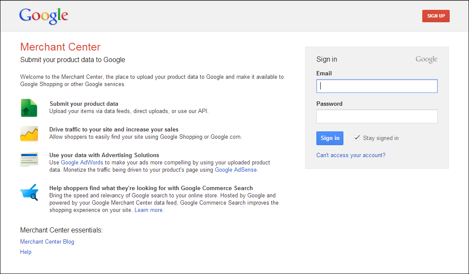Click 'Upload your items via data feeds' text
Screen dimensions: 469x274
click(x=129, y=111)
